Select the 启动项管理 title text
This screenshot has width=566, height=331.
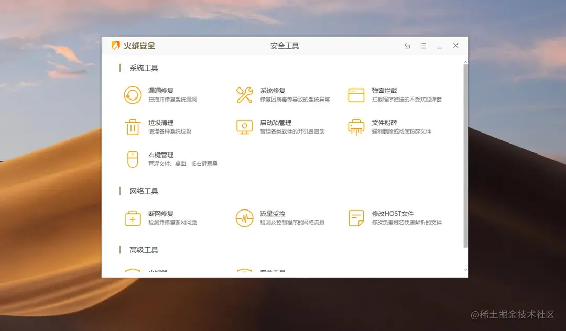point(276,123)
